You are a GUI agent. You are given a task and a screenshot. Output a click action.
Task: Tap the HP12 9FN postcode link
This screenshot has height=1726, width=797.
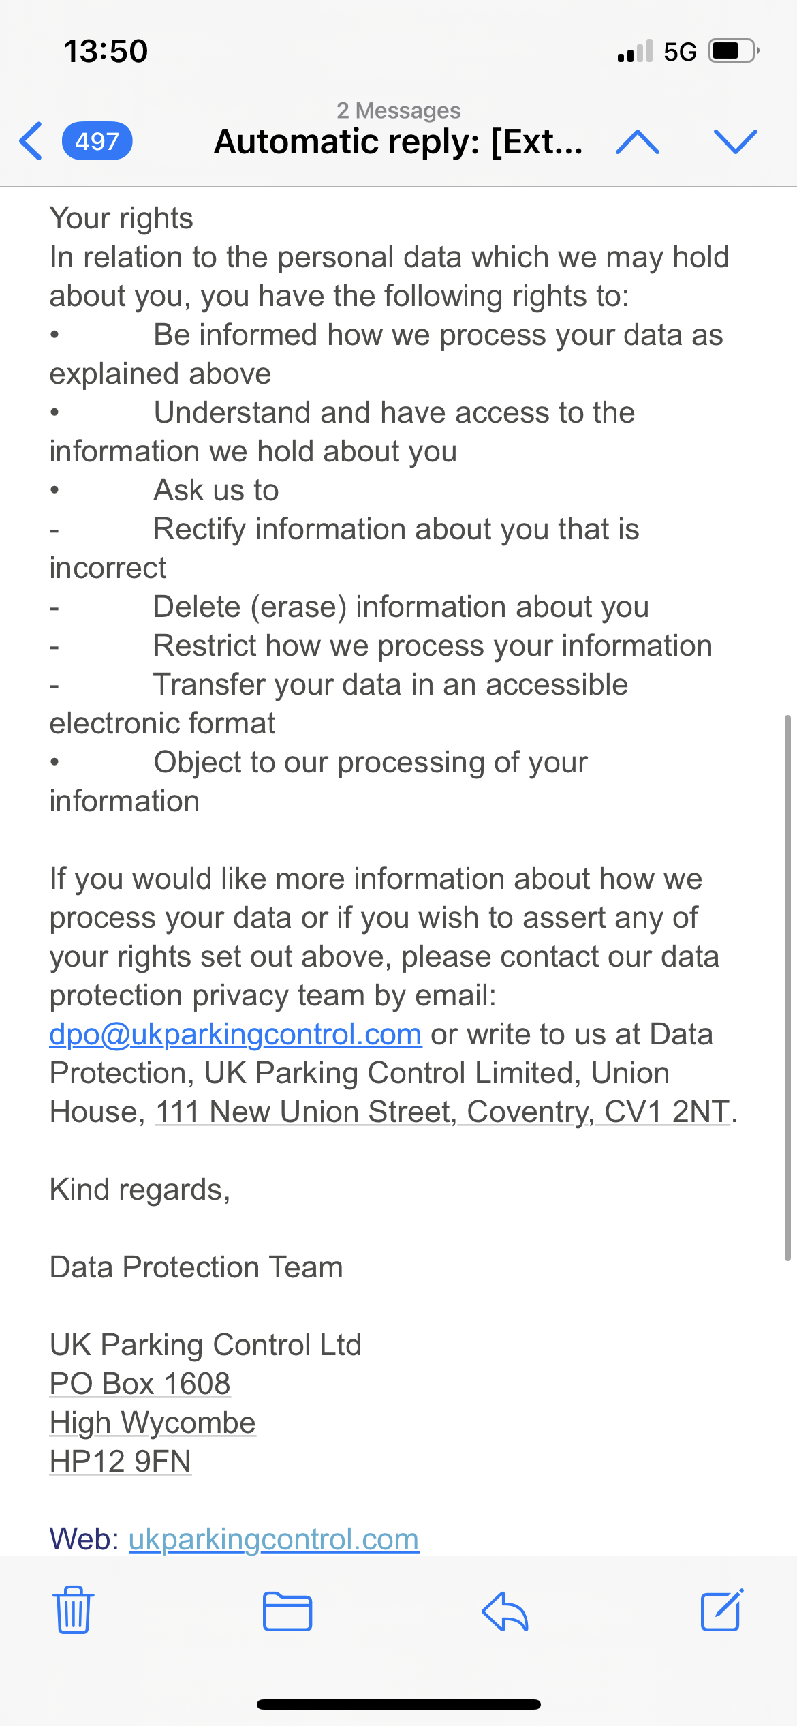pyautogui.click(x=121, y=1461)
